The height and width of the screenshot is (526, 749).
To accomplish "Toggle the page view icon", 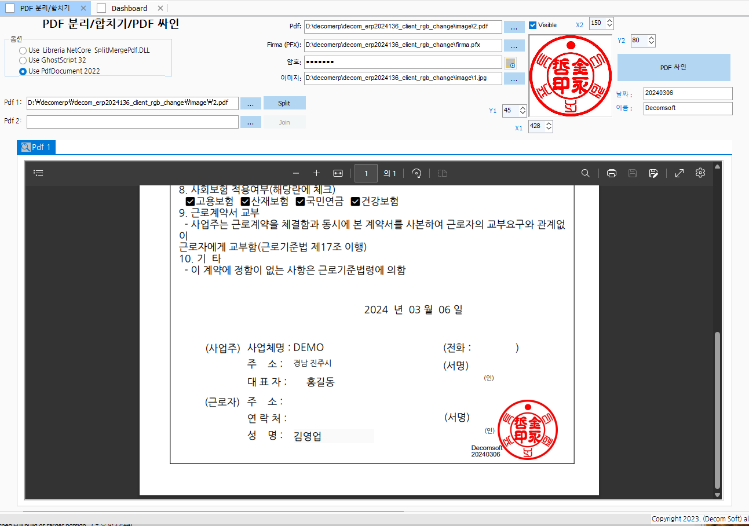I will [x=443, y=173].
